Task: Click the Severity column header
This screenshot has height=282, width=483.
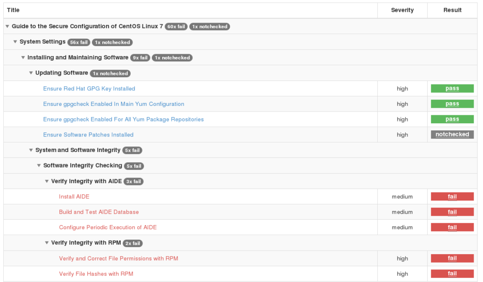Action: pyautogui.click(x=402, y=10)
